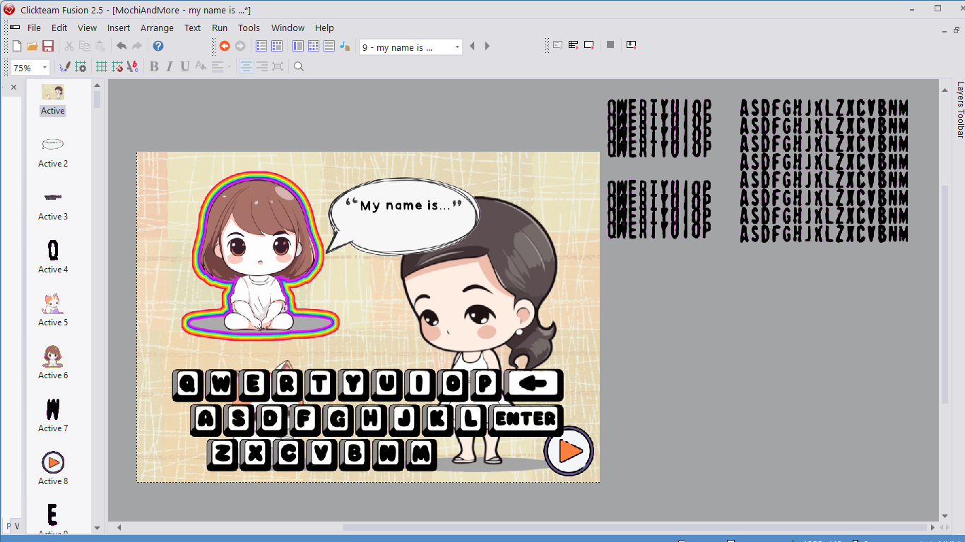Select the Active object in the list
The height and width of the screenshot is (542, 965).
(53, 100)
